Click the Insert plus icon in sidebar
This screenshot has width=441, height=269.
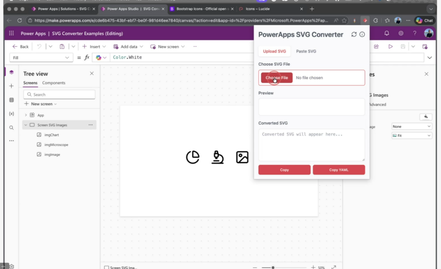pyautogui.click(x=12, y=86)
